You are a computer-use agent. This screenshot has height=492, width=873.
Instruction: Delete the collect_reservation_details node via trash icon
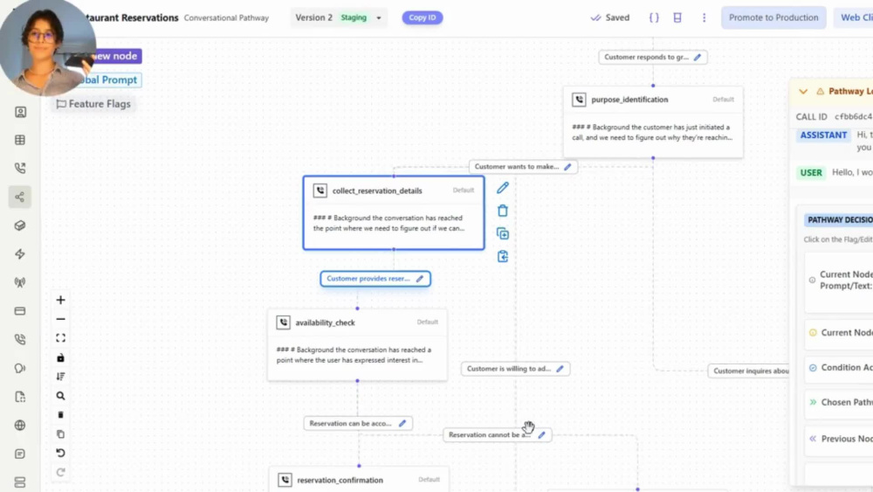[x=503, y=211]
